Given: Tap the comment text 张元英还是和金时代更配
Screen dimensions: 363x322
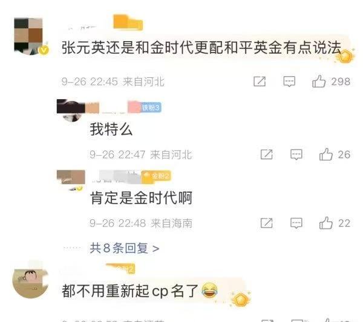Looking at the screenshot, I should coord(143,48).
